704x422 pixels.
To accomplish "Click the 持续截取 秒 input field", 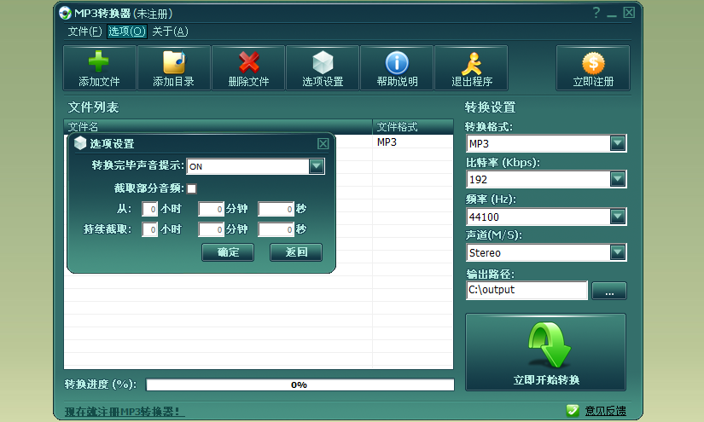I will point(276,229).
